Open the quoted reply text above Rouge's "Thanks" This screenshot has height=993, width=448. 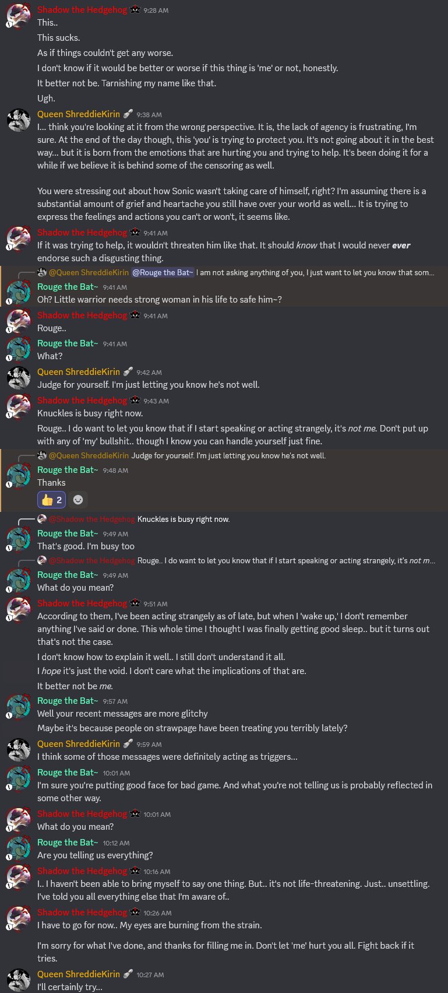pyautogui.click(x=228, y=455)
